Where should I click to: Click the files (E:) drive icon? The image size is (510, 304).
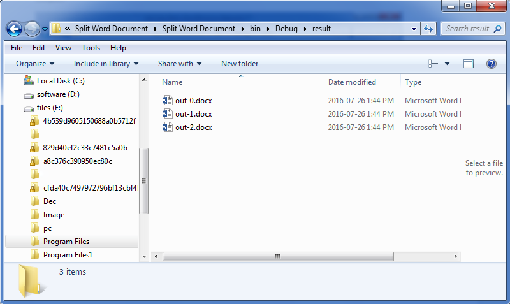[x=29, y=109]
